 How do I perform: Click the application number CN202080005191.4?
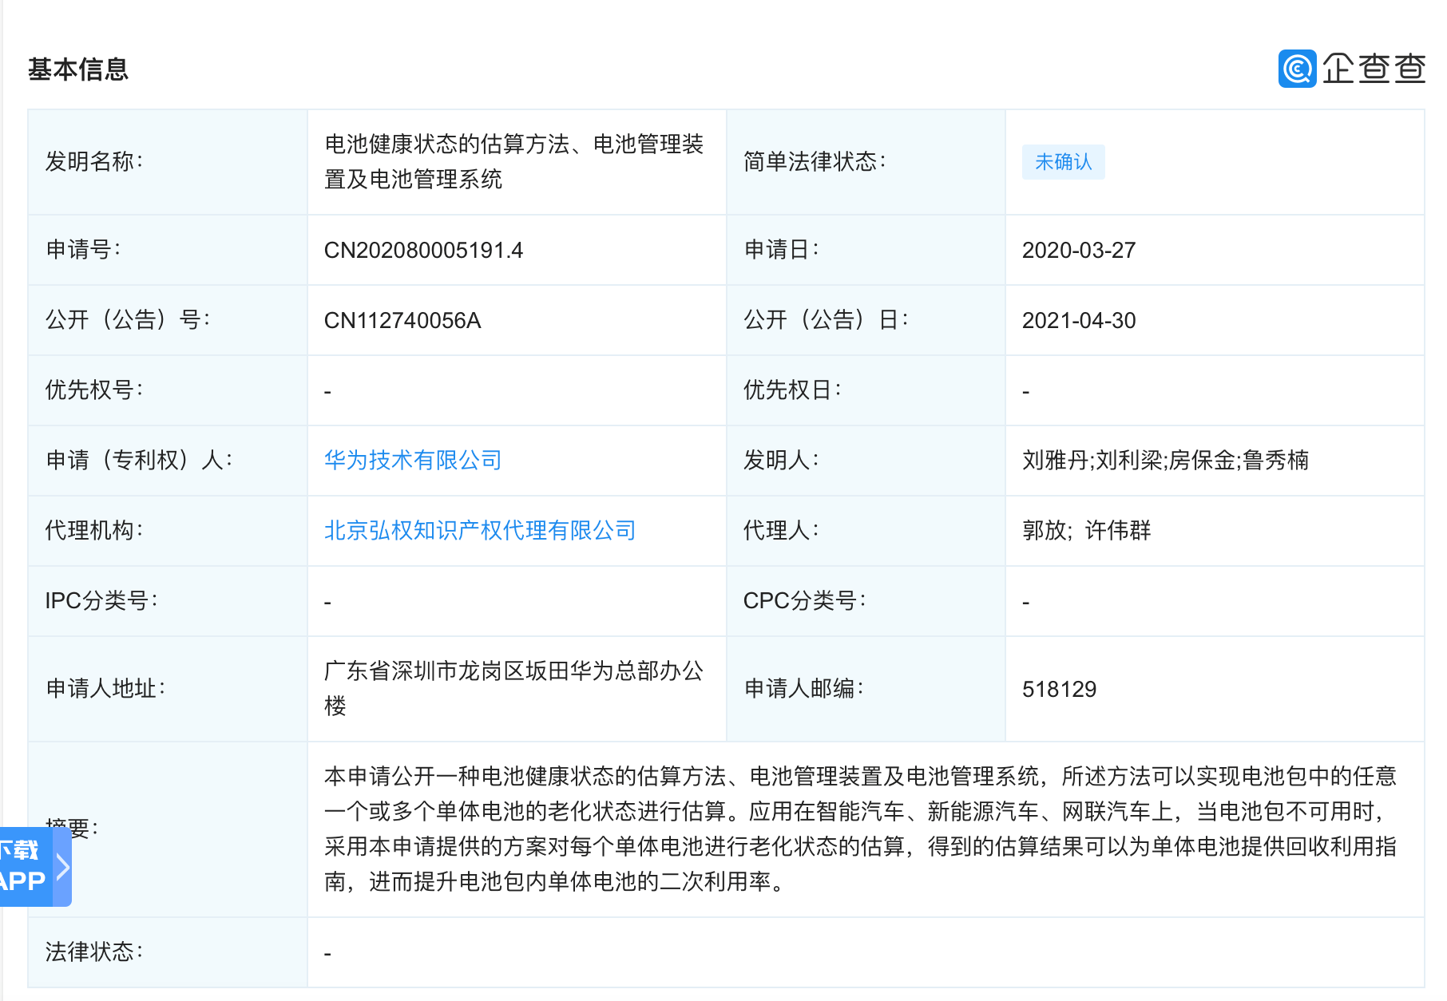(426, 250)
